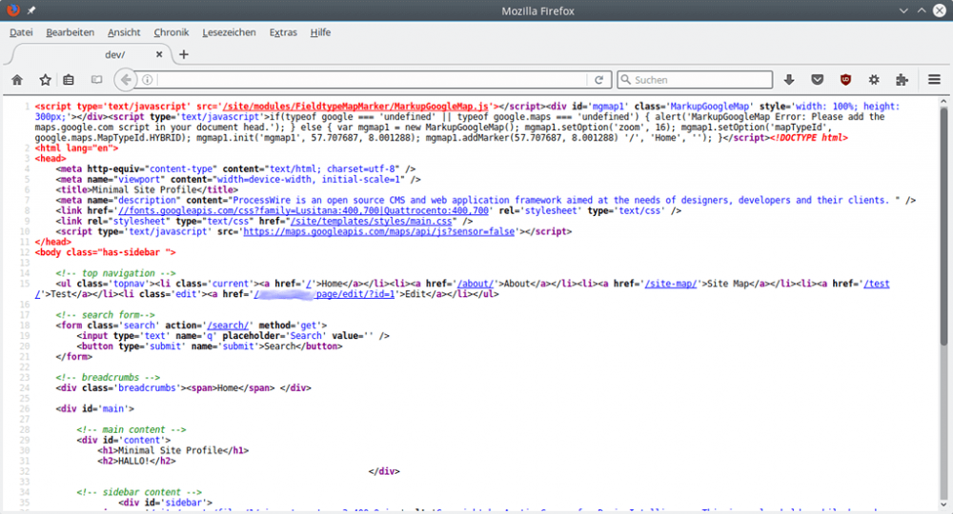This screenshot has width=953, height=514.
Task: Click the Home toolbar icon
Action: (17, 80)
